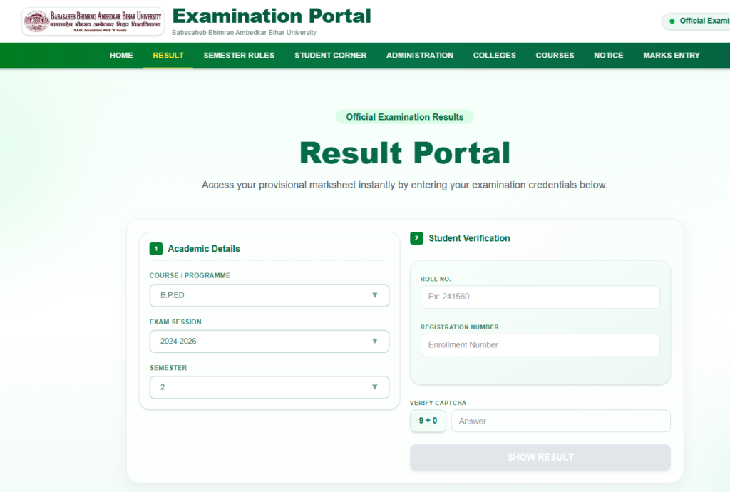Screen dimensions: 730x492
Task: Click the REGISTRATION NUMBER label
Action: pos(460,327)
